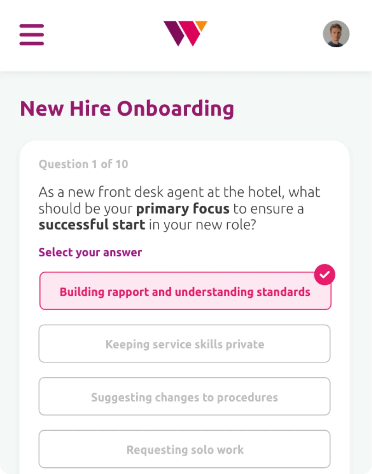Click the pink checkmark badge
Viewport: 372px width, 474px height.
click(x=325, y=275)
